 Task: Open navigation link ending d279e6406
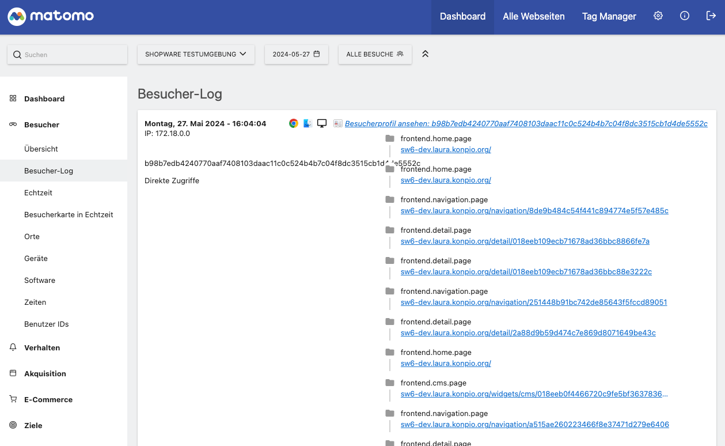[x=535, y=425]
